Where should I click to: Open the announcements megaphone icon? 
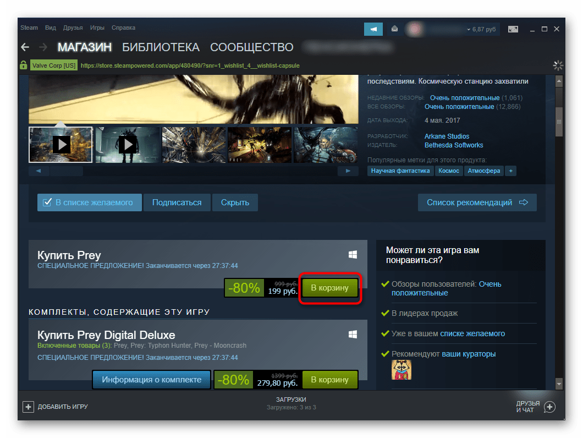click(373, 29)
